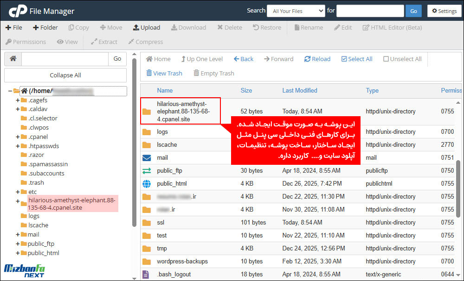Open the Permissions tool

point(26,42)
